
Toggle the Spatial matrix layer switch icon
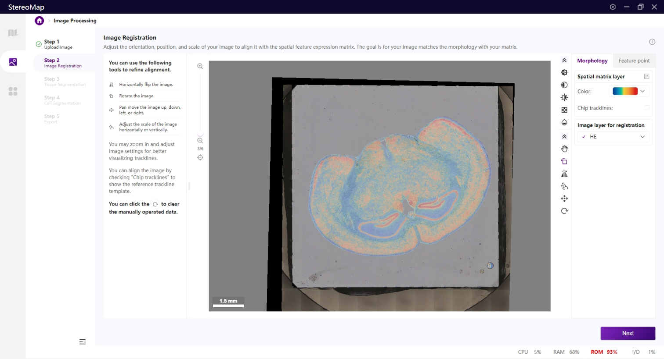646,76
